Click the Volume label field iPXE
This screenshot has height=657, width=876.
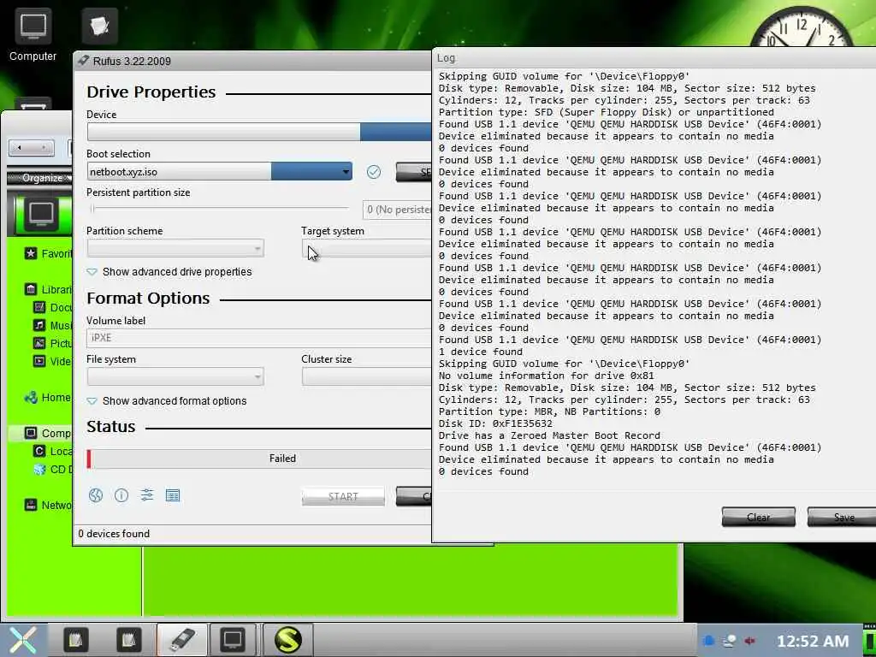[x=258, y=338]
